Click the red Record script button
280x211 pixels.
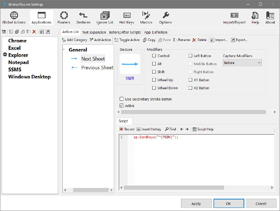[127, 129]
